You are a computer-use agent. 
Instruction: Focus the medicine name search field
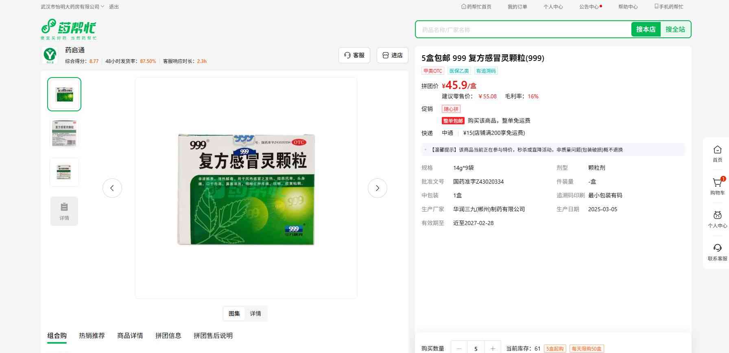pyautogui.click(x=523, y=30)
